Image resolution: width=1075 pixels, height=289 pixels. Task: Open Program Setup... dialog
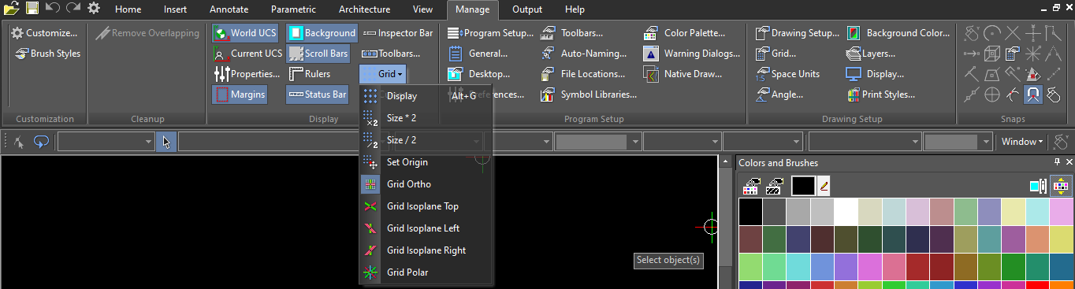coord(490,33)
